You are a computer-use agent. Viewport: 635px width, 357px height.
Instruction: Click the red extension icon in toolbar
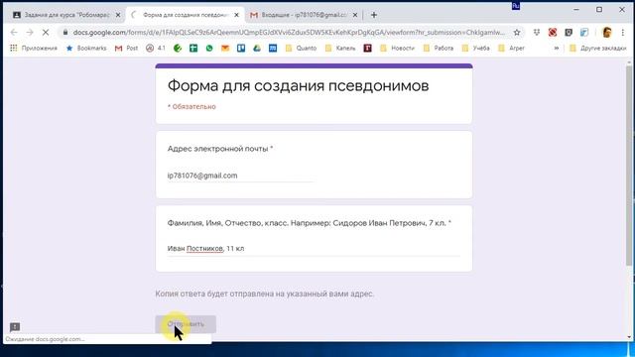553,33
